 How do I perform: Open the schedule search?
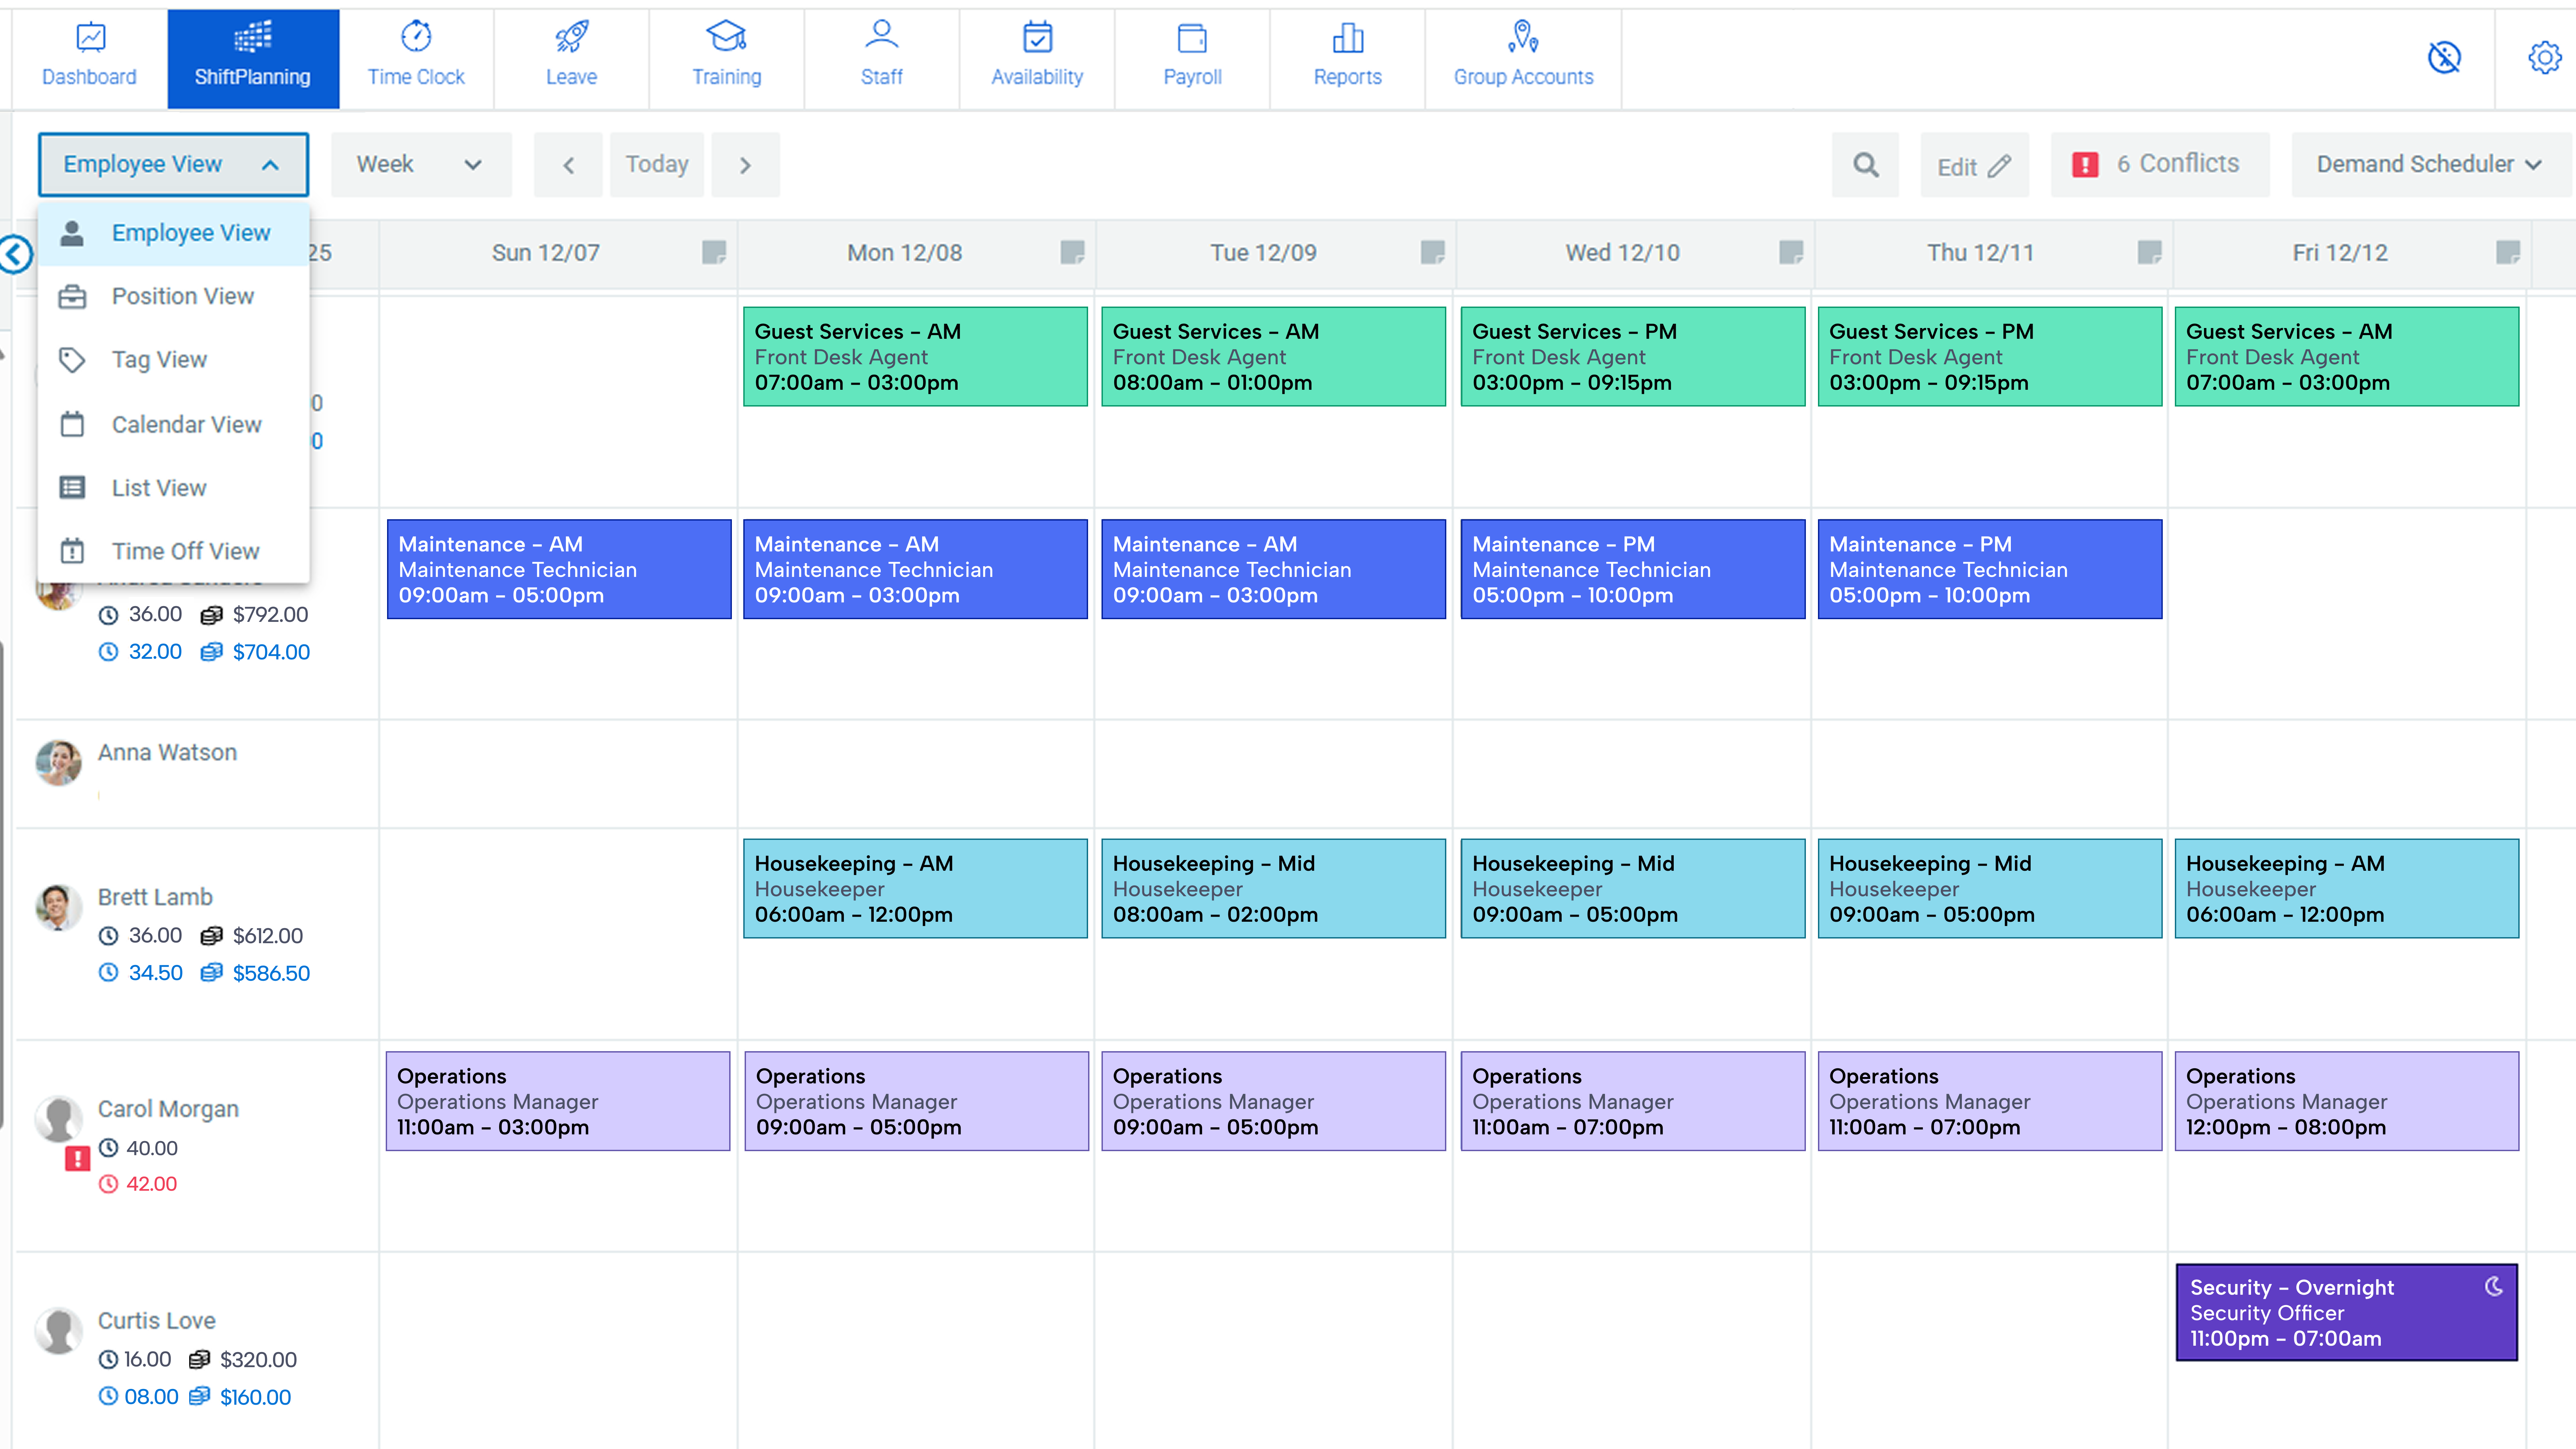[x=1865, y=165]
